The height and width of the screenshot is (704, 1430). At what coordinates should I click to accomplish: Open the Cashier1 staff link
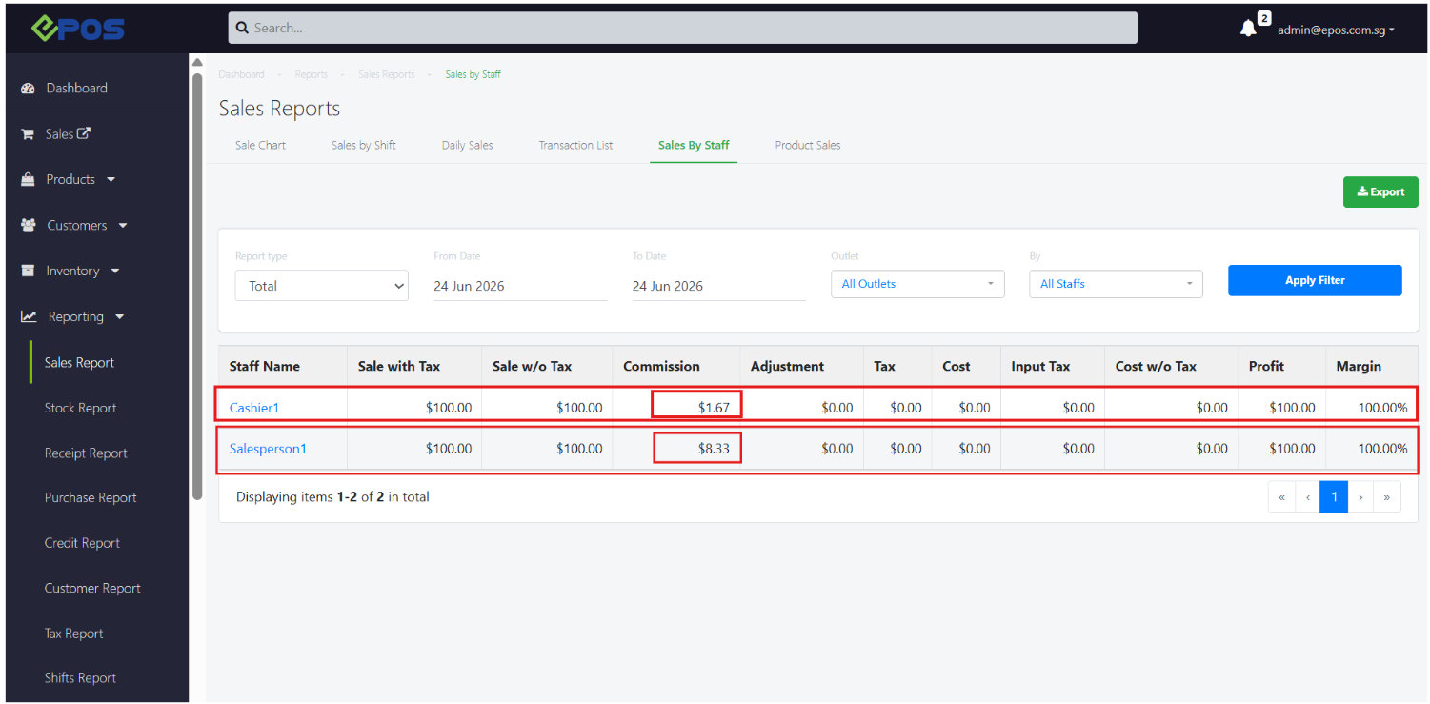click(x=254, y=408)
